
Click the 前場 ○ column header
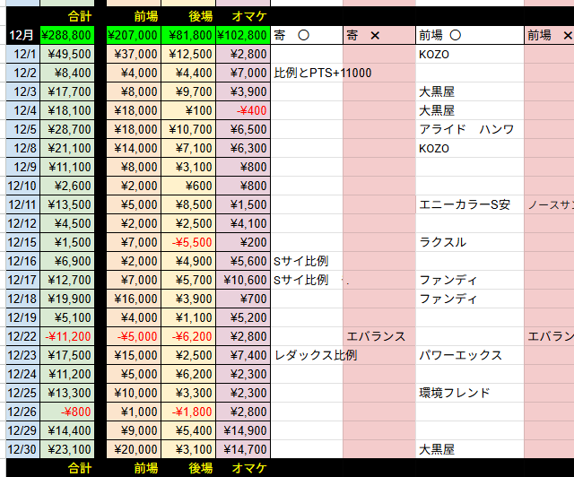[x=468, y=35]
